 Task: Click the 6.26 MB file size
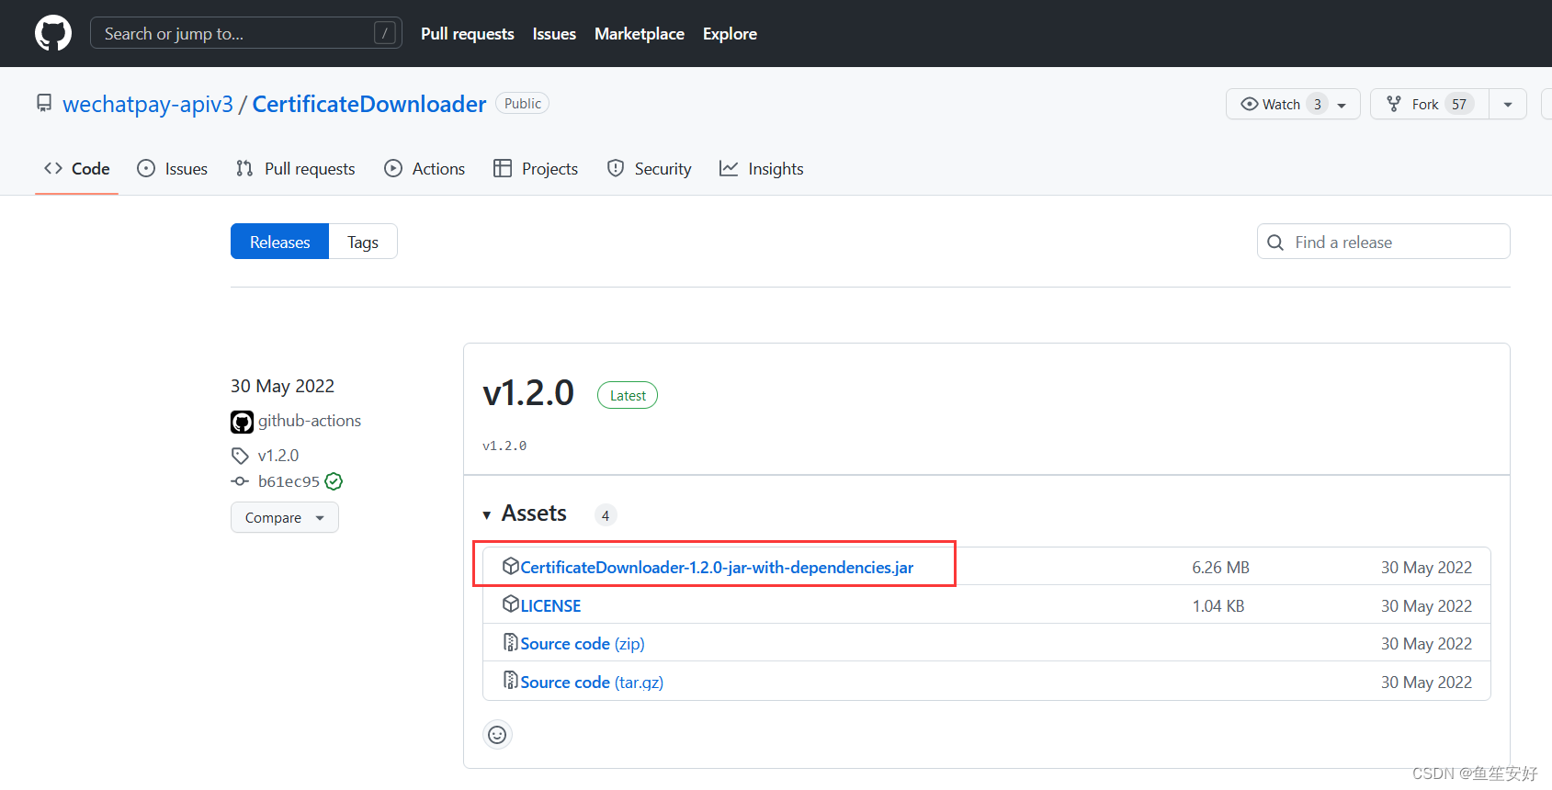[1220, 567]
